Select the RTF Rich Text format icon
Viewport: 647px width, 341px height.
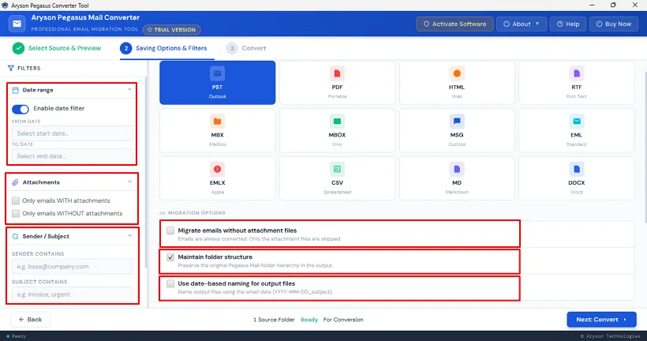tap(577, 73)
